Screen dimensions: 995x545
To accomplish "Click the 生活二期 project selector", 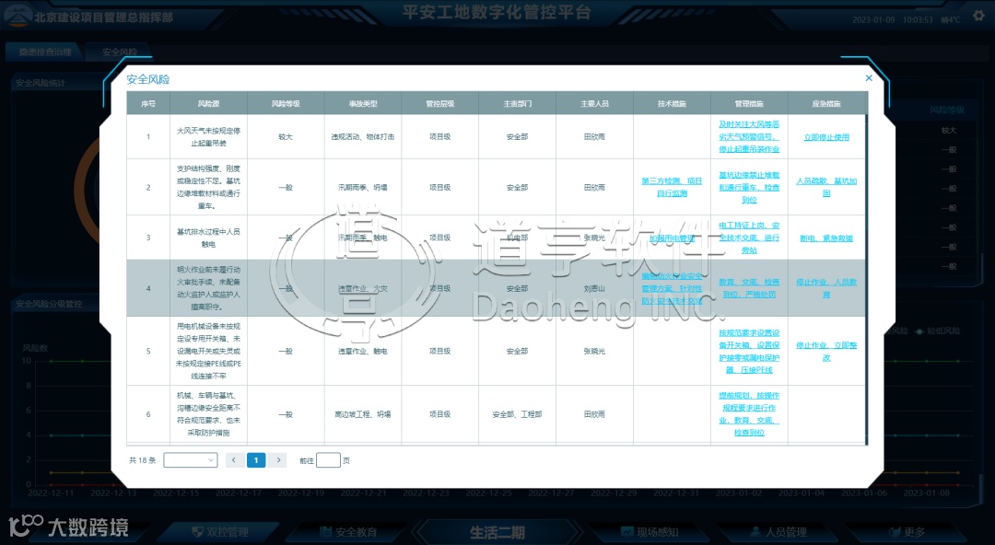I will click(497, 532).
